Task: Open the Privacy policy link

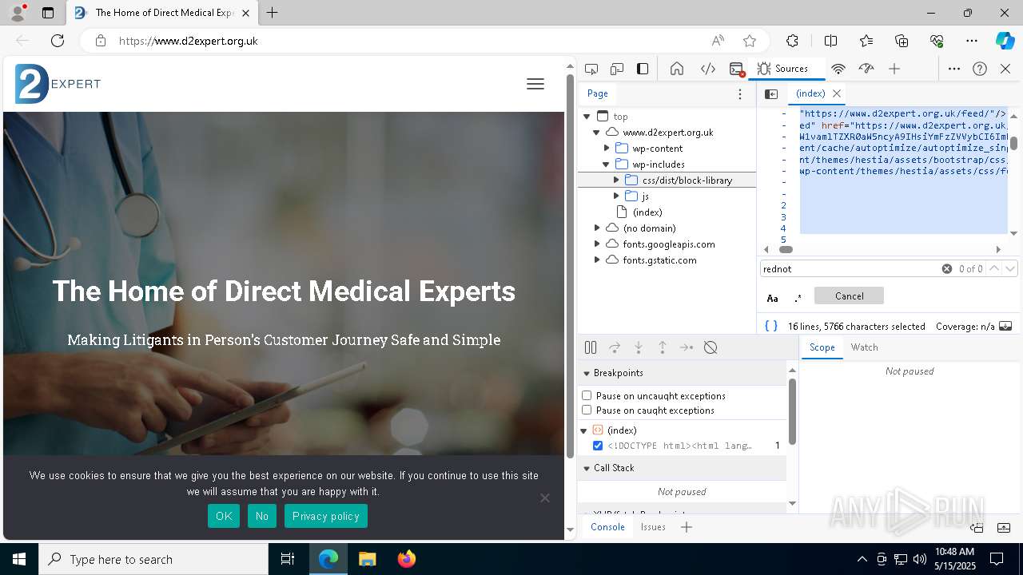Action: pos(326,516)
